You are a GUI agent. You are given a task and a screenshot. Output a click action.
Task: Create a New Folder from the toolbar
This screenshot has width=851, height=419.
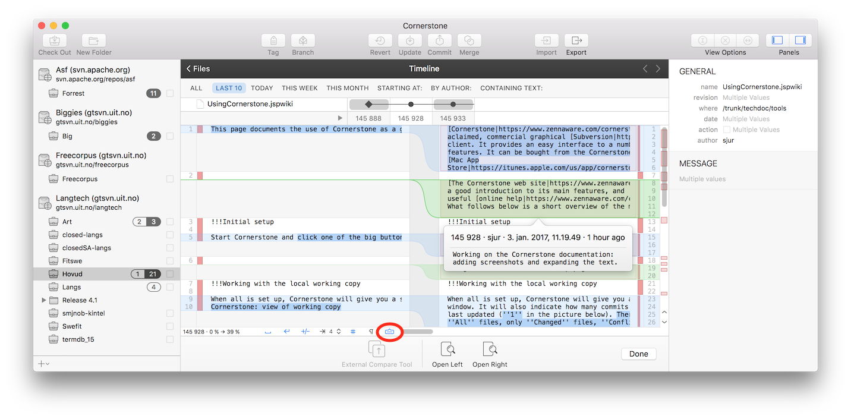click(x=93, y=40)
